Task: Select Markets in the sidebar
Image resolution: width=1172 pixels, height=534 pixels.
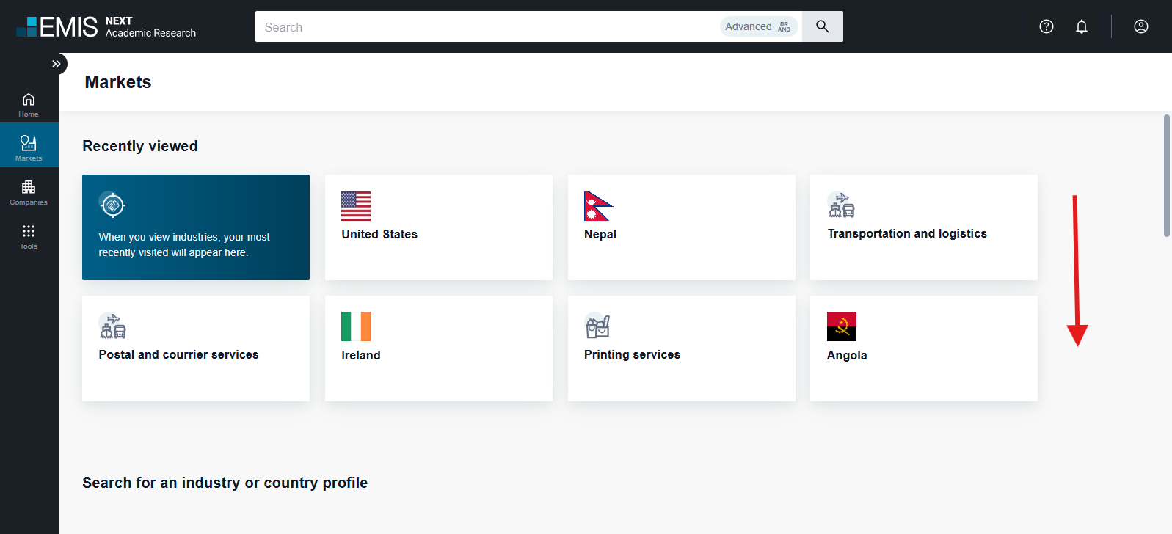Action: 29,147
